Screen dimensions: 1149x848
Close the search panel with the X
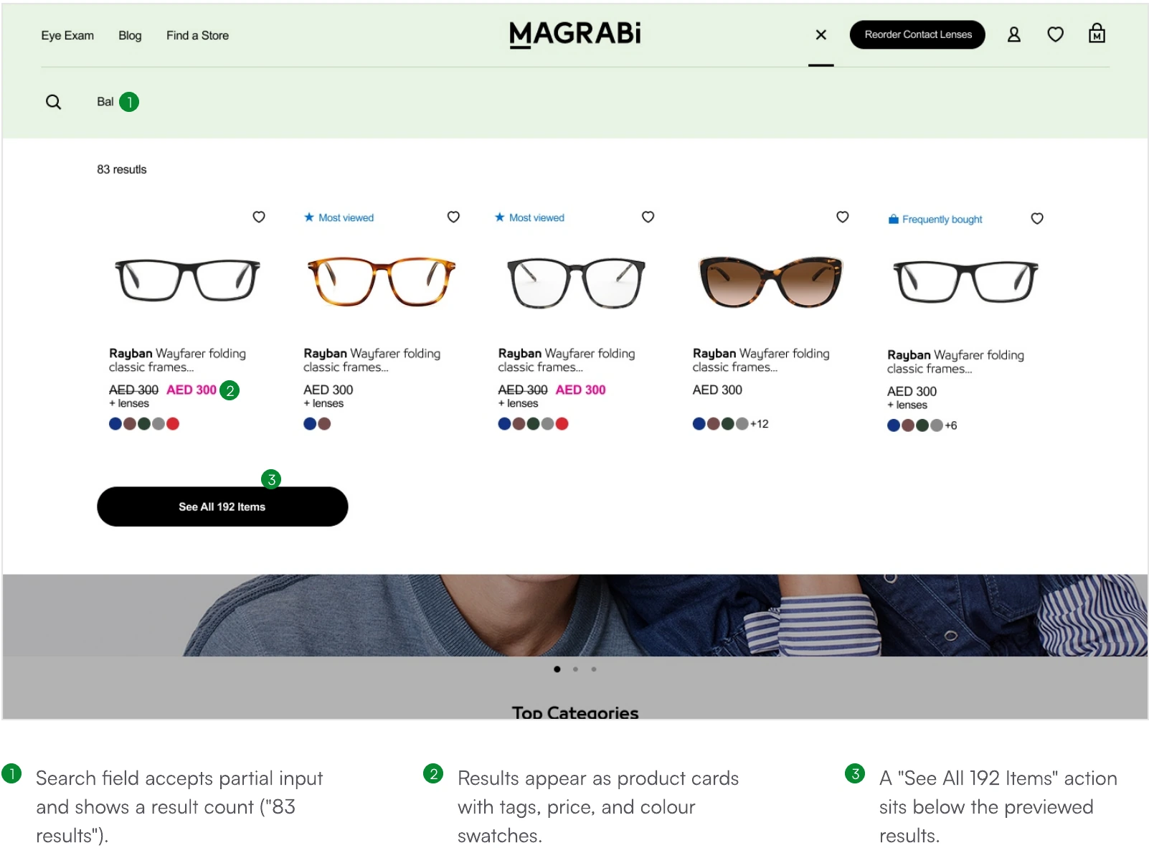(x=821, y=34)
